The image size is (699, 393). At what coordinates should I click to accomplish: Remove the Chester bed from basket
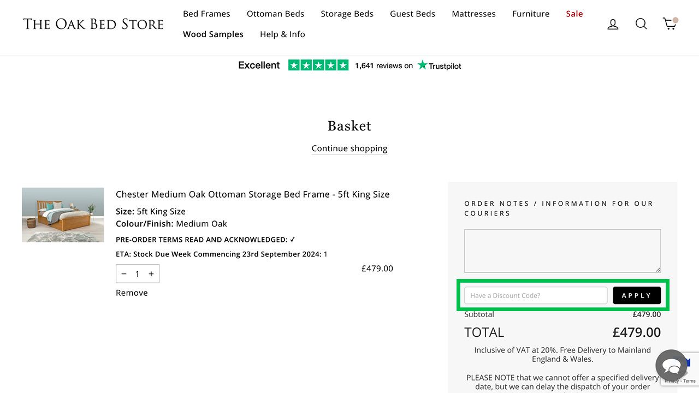pyautogui.click(x=132, y=293)
